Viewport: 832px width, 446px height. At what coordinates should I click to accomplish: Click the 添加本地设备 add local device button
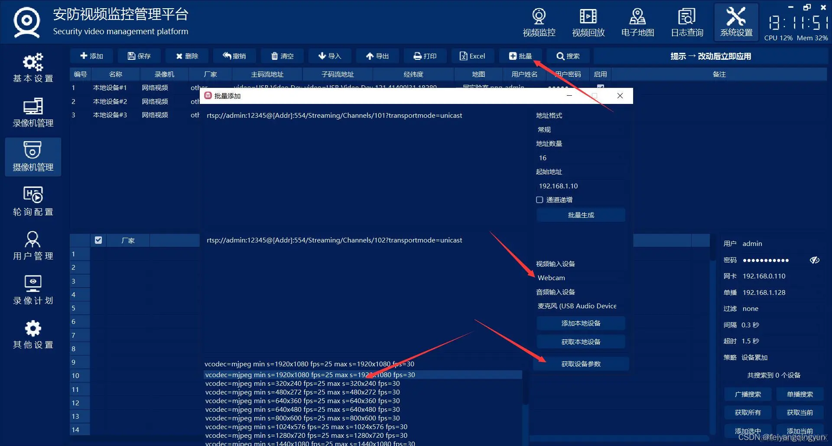point(581,323)
